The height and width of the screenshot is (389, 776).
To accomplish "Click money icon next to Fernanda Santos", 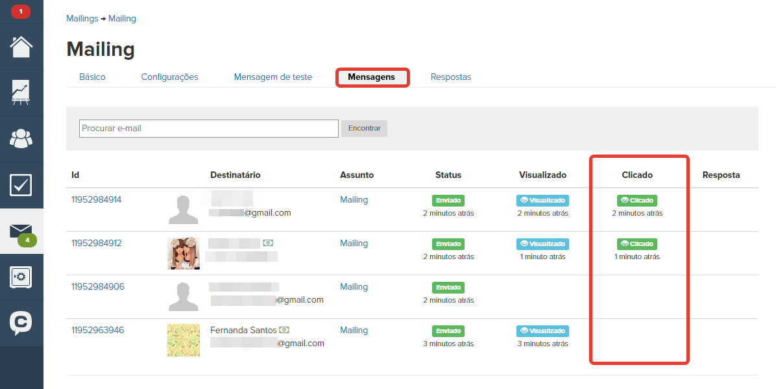I will tap(284, 330).
